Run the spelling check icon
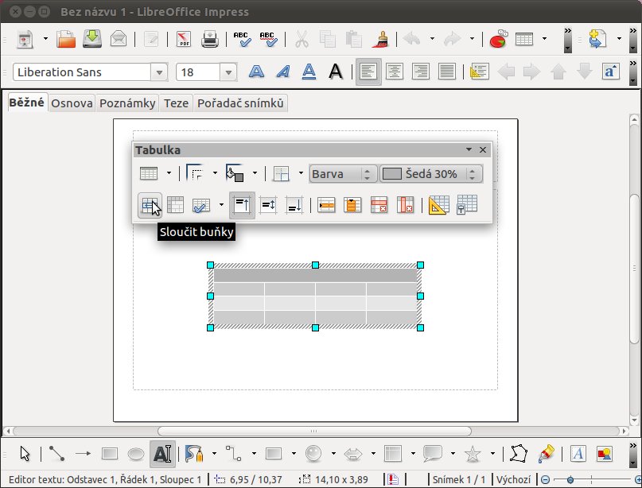The image size is (642, 488). tap(243, 39)
